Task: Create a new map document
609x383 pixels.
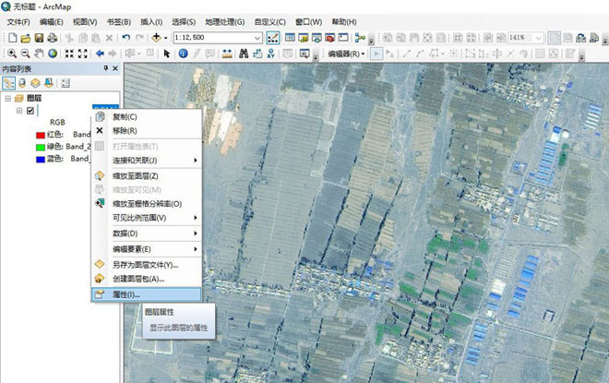Action: coord(12,38)
